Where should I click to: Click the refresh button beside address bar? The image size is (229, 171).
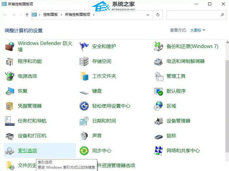click(x=158, y=15)
